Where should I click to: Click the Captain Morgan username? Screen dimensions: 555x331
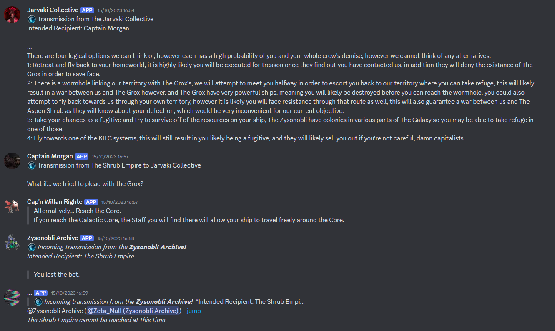(50, 156)
